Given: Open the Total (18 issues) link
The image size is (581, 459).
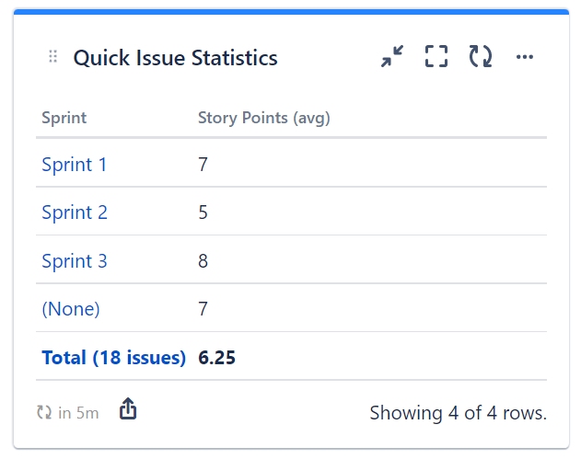Looking at the screenshot, I should pyautogui.click(x=114, y=358).
